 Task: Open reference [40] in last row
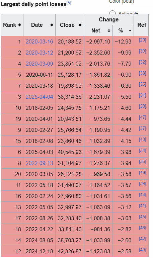click(143, 250)
